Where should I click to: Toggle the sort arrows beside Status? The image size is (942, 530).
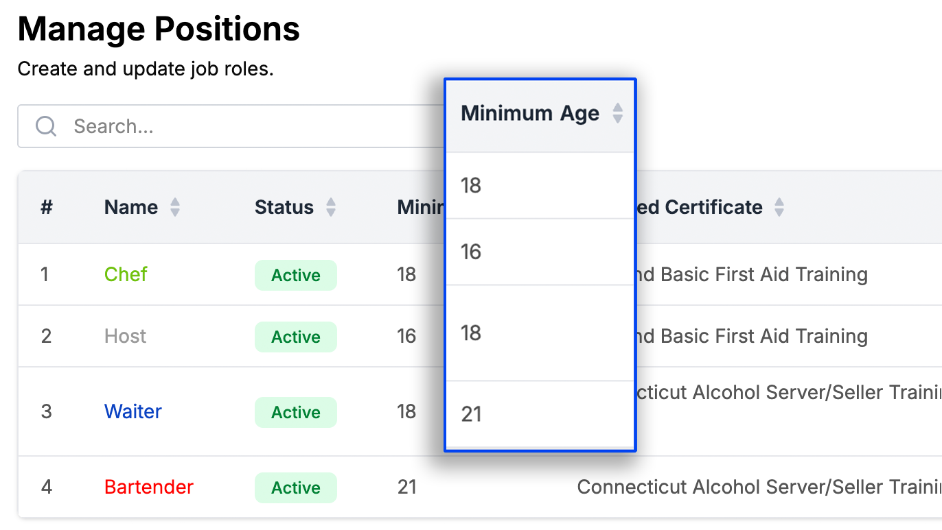coord(331,207)
